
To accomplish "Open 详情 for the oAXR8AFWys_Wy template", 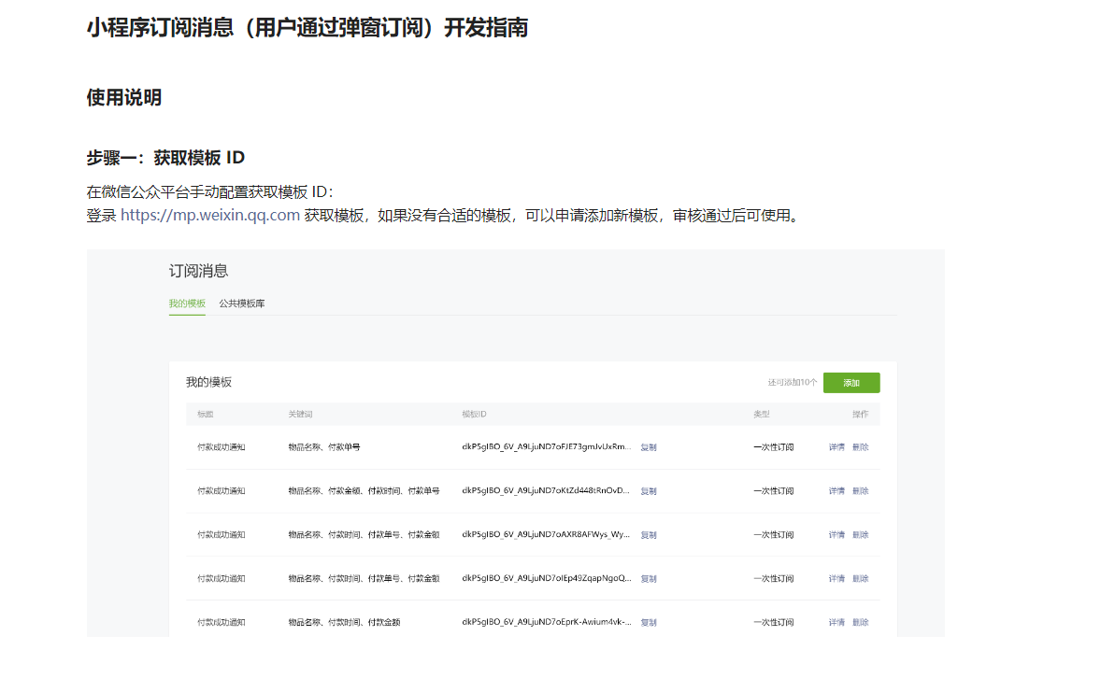I will (x=837, y=535).
